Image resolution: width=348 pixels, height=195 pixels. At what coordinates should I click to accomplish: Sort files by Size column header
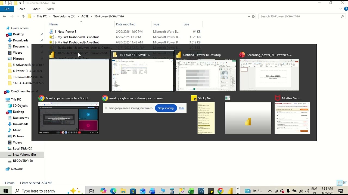pos(186,24)
